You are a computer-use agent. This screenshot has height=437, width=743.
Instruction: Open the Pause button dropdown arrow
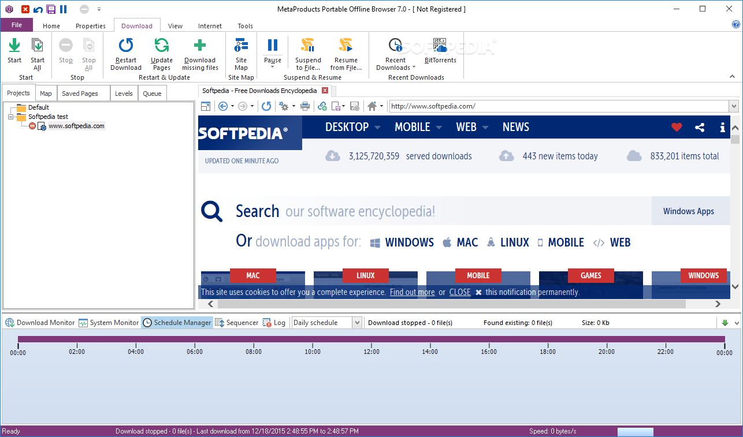click(273, 67)
